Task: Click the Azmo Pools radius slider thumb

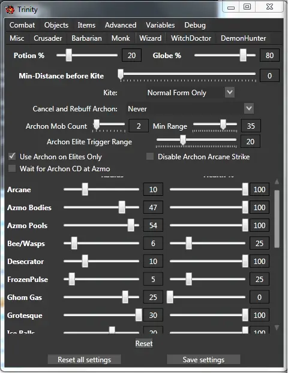Action: coord(131,225)
